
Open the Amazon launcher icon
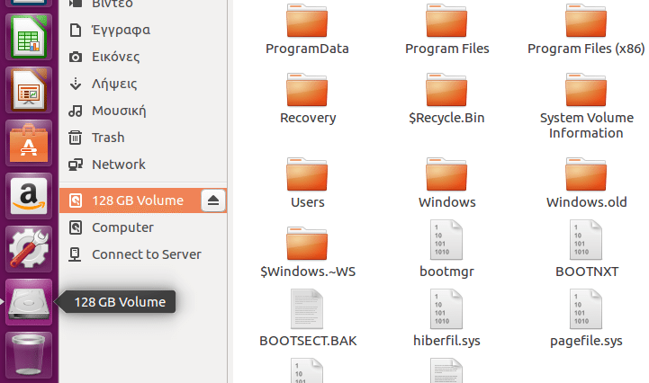point(29,196)
